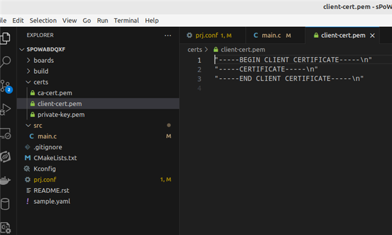The height and width of the screenshot is (235, 392).
Task: Open Explorer Views and More Actions ellipsis
Action: (x=168, y=35)
